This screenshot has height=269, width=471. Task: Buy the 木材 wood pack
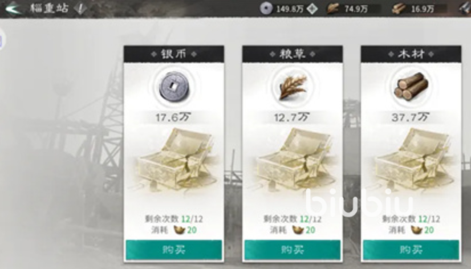(411, 250)
